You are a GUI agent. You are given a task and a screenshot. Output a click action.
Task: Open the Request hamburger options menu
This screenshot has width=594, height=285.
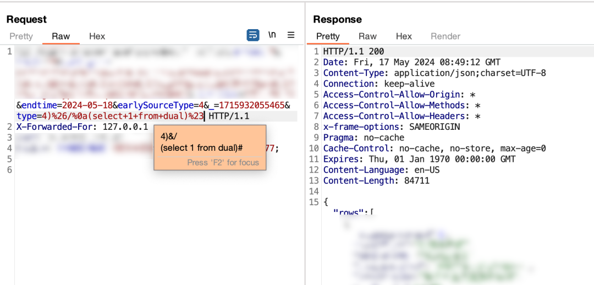point(291,35)
